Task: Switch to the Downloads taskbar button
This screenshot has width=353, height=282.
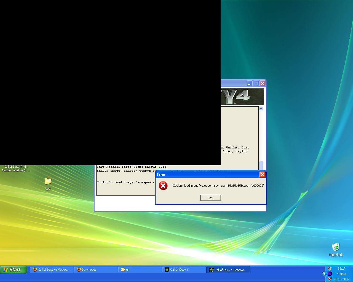Action: coord(96,270)
